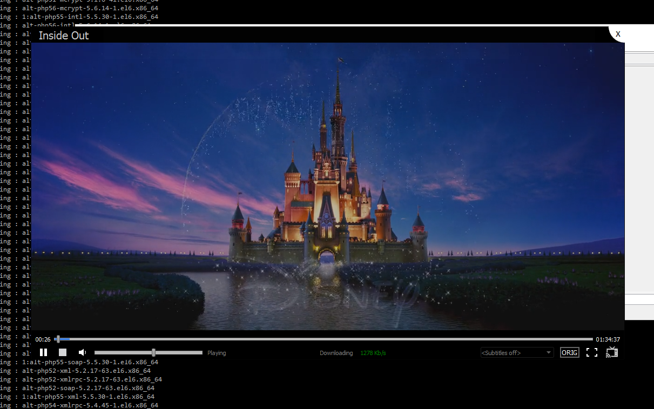
Task: Click the Downloading status label
Action: tap(336, 353)
